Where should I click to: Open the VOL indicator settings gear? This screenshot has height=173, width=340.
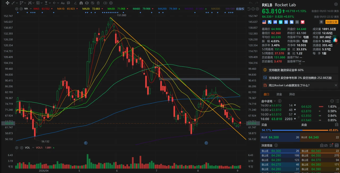click(x=17, y=148)
